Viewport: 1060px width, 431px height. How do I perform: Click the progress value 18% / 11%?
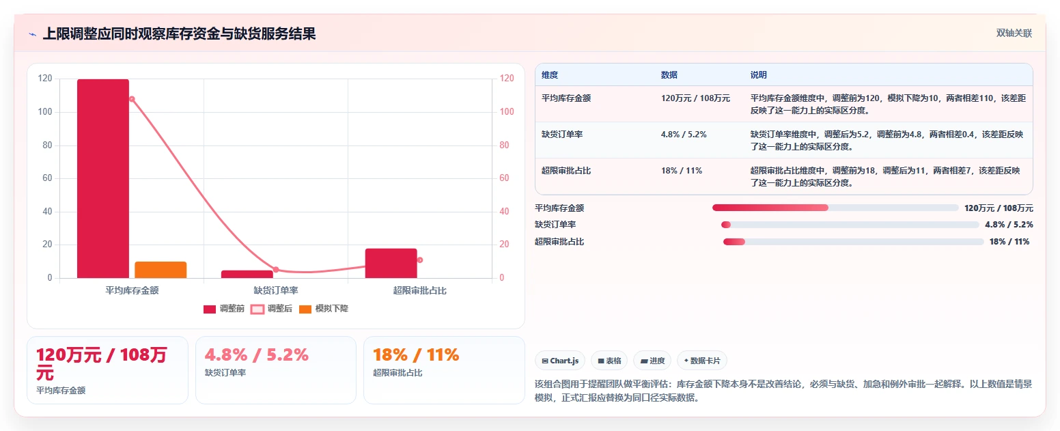click(1009, 242)
